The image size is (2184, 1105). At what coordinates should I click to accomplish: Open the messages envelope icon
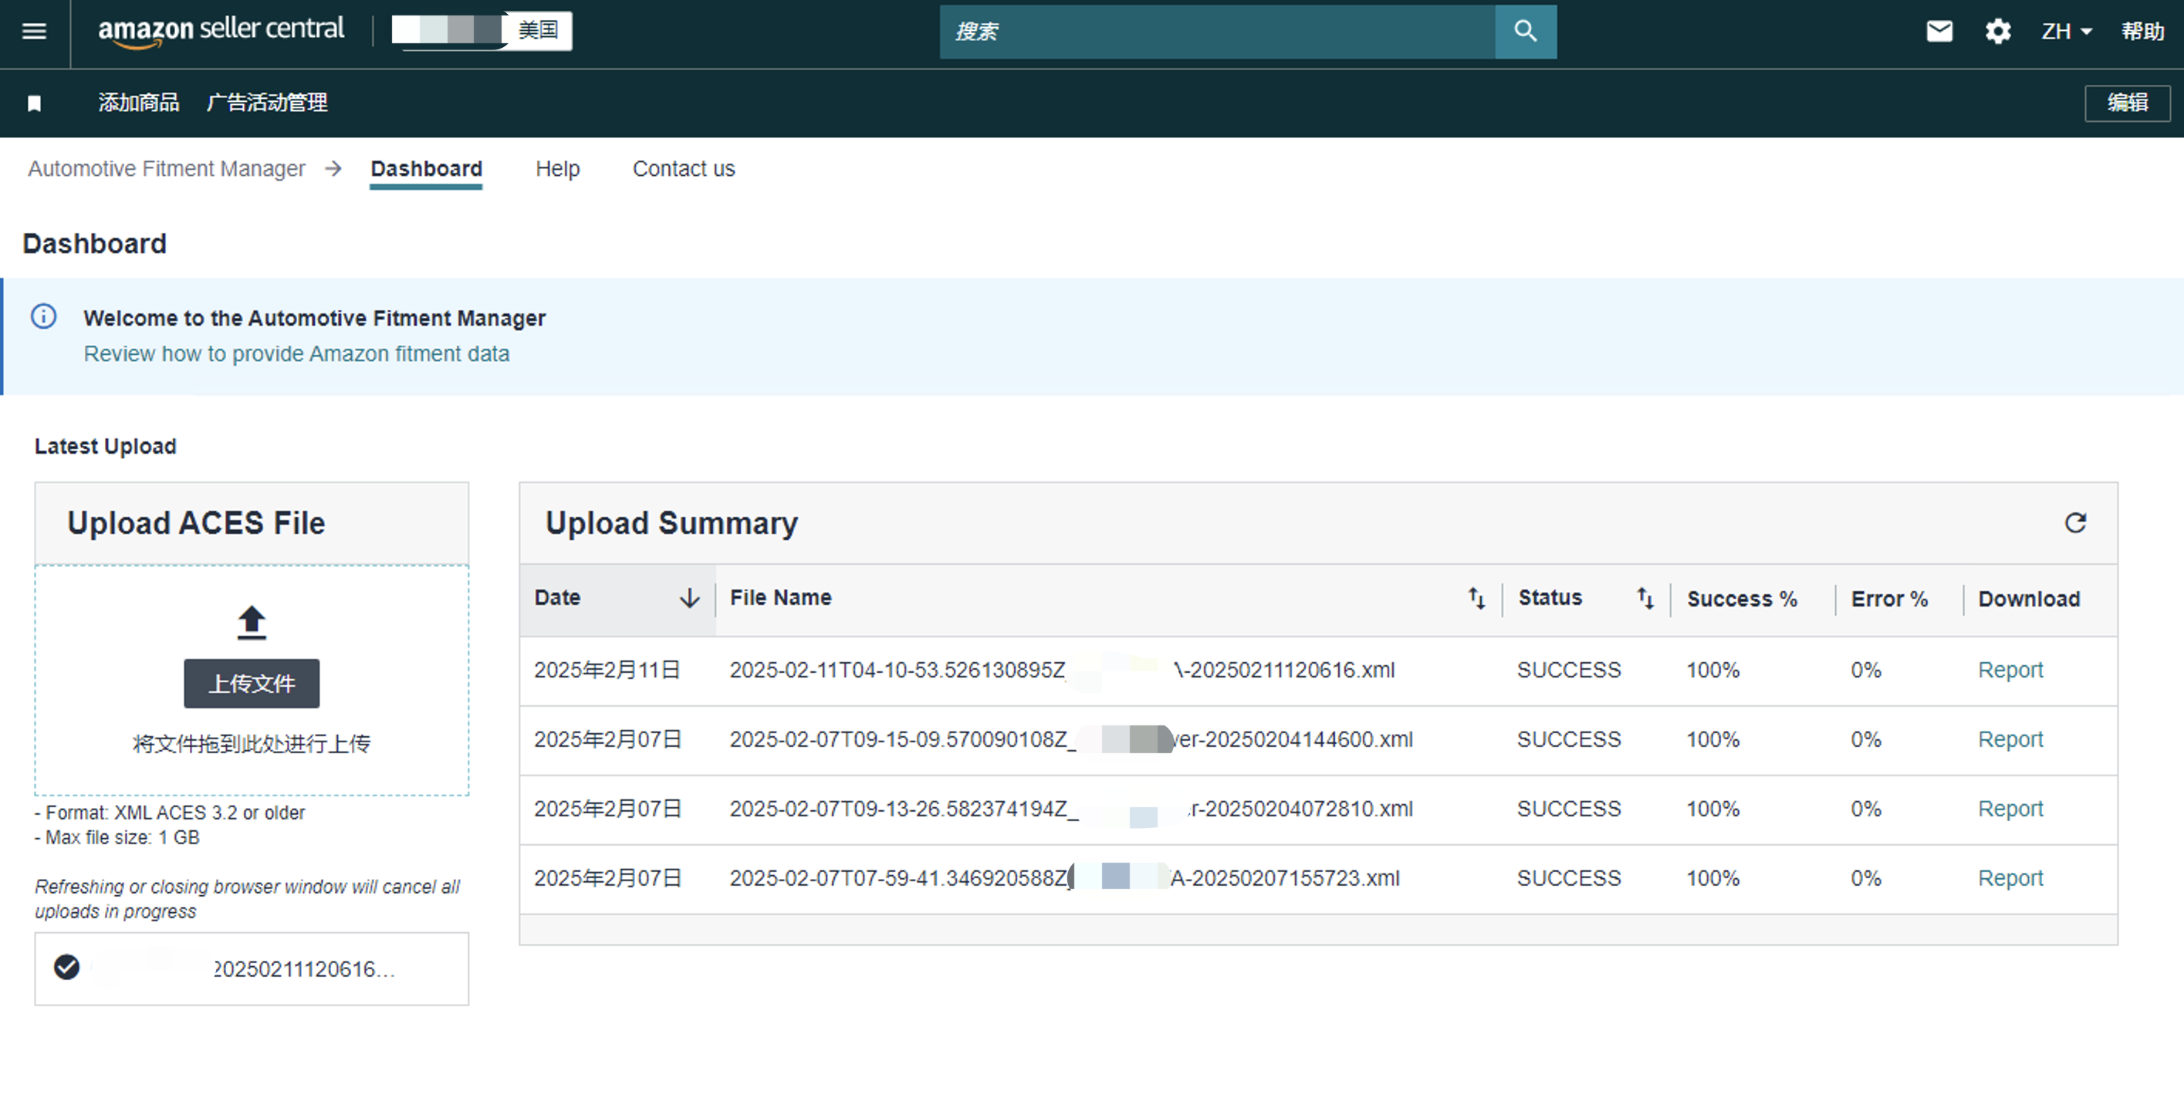coord(1939,32)
